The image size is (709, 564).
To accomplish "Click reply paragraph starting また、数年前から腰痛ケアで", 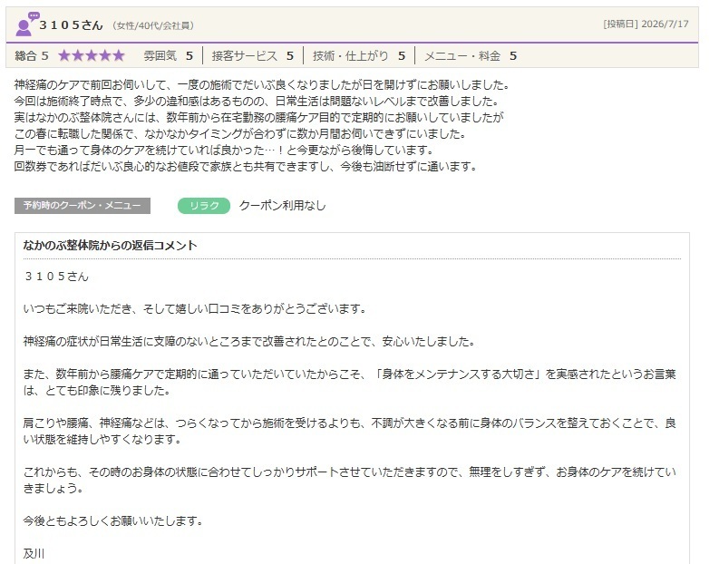I will 350,382.
